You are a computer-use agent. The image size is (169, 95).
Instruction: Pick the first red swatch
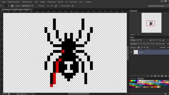130,81
